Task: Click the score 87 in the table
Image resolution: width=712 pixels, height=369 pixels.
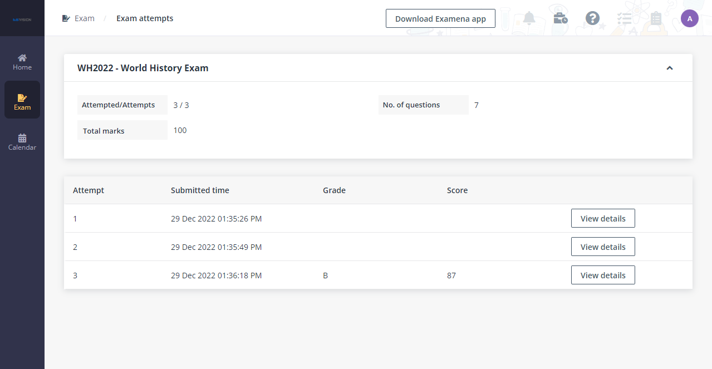Action: [451, 275]
